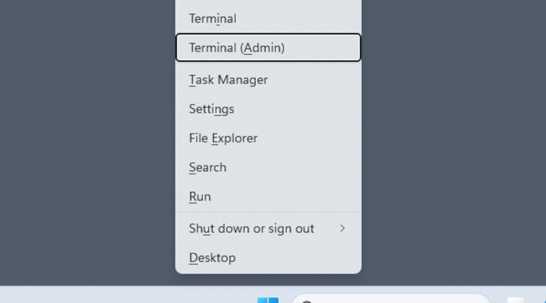Open Task Manager
The image size is (546, 303).
click(x=228, y=80)
